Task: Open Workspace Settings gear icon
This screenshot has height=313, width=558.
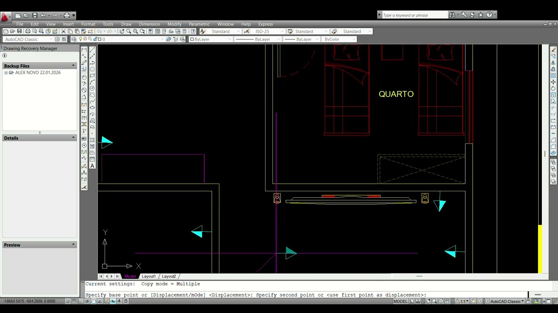Action: click(57, 39)
